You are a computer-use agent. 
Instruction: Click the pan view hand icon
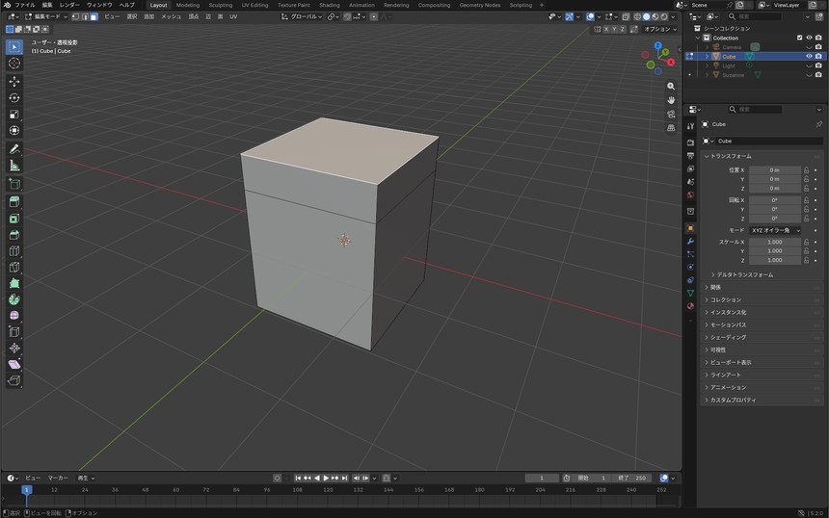click(x=671, y=100)
